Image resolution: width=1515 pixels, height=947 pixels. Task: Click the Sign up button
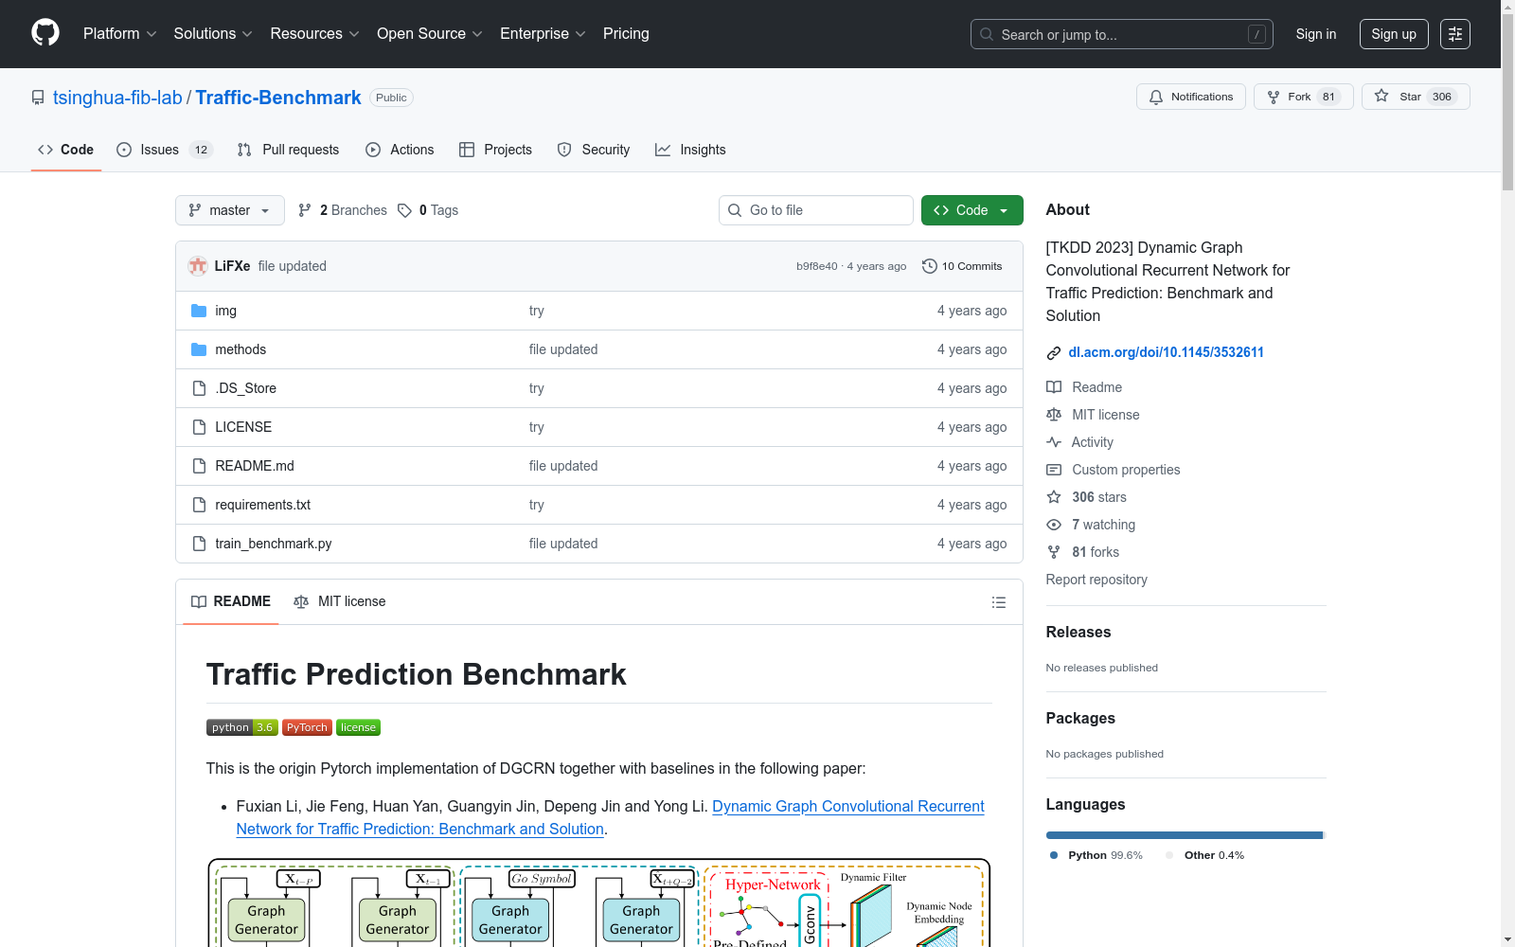[1394, 34]
